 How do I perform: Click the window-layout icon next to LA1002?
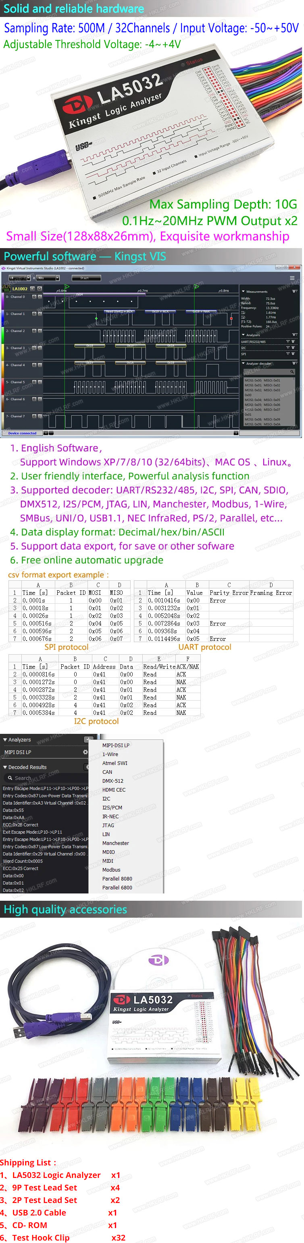click(32, 289)
